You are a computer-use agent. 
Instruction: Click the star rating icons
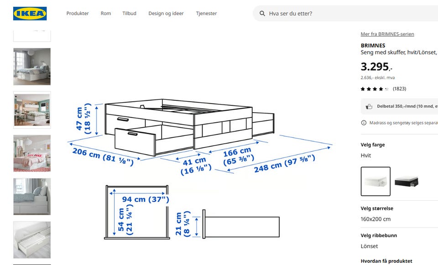coord(375,89)
